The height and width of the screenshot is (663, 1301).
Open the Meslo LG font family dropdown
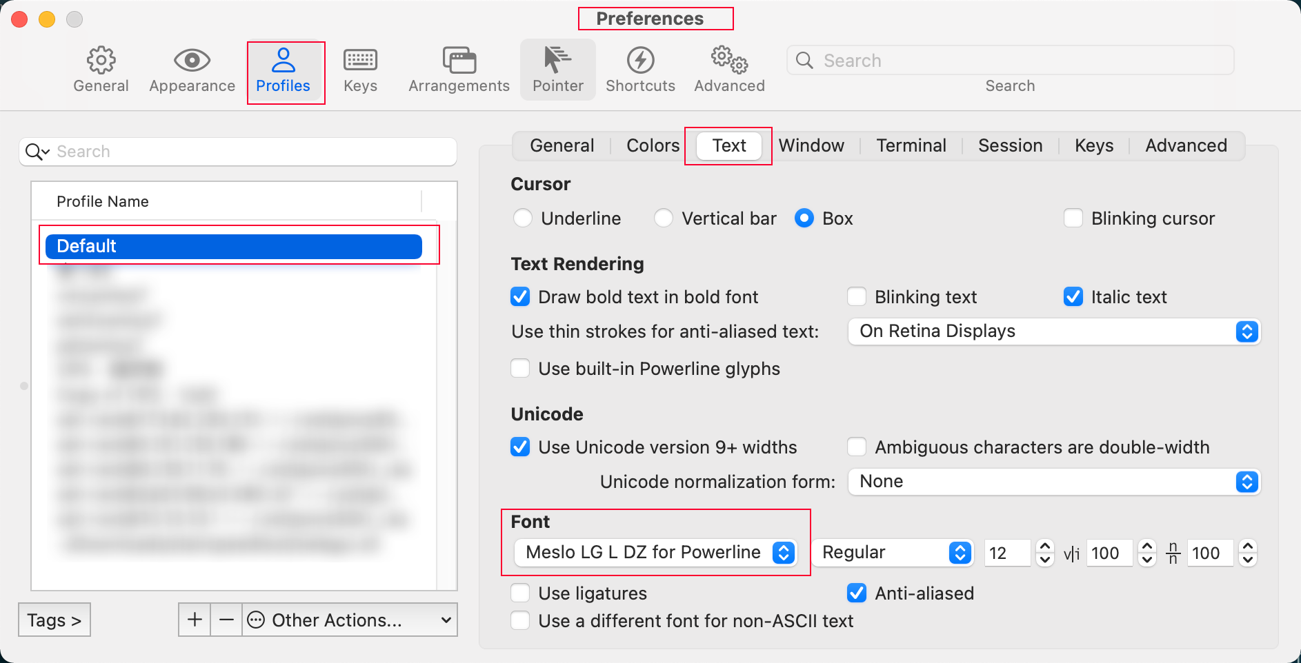[x=655, y=553]
